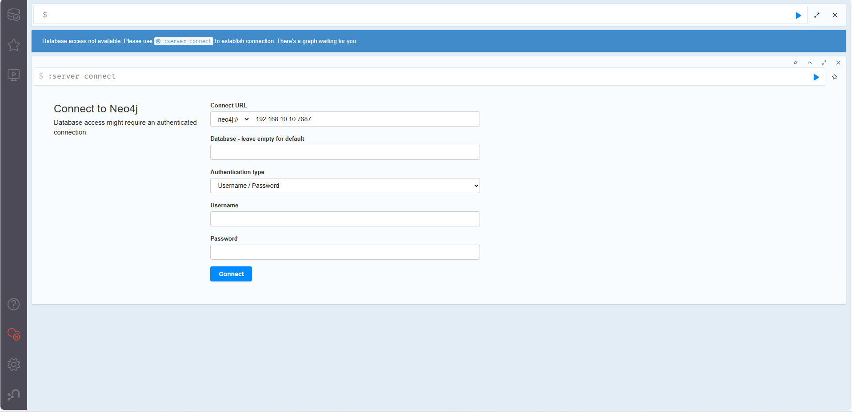Save :server connect as favorite

[x=835, y=77]
